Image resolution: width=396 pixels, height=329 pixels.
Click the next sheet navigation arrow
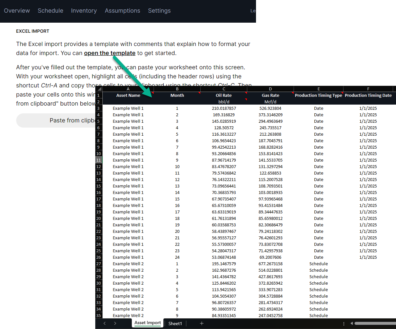[115, 323]
